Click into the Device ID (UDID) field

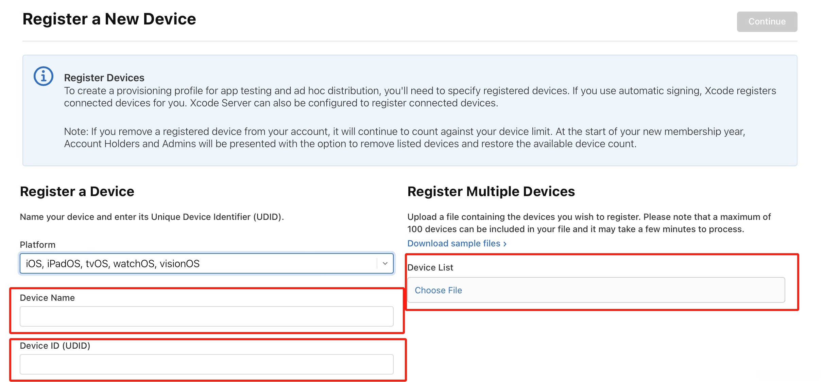click(x=206, y=364)
